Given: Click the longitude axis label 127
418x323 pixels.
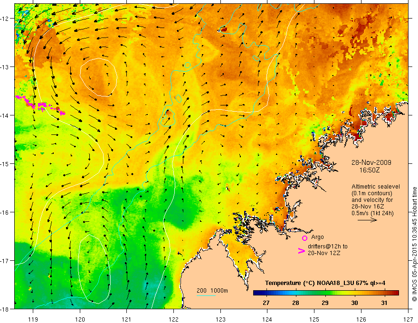Looking at the screenshot, I should (x=408, y=319).
